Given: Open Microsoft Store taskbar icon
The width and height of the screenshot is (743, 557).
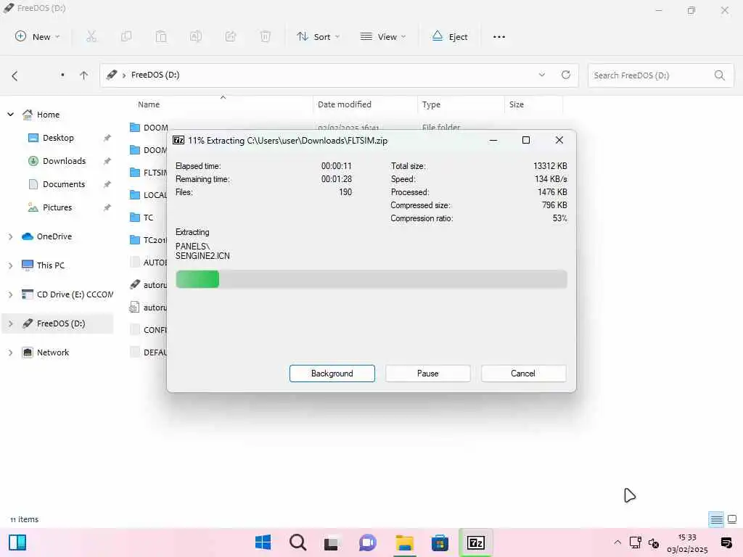Looking at the screenshot, I should 440,542.
